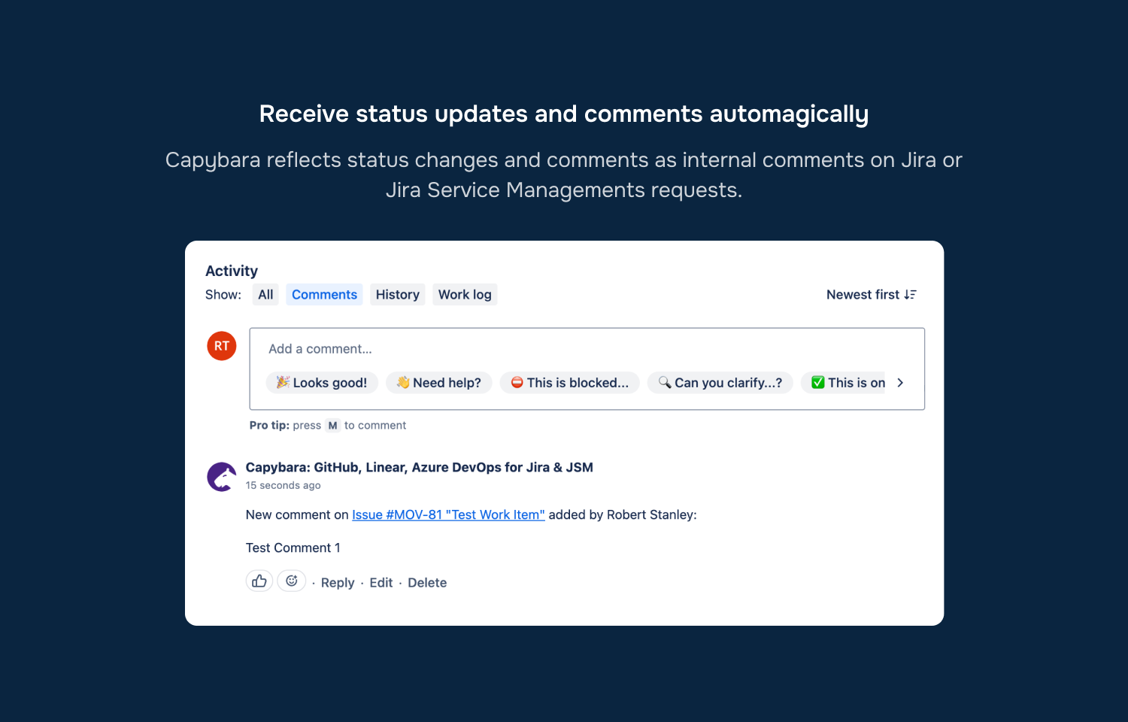Viewport: 1128px width, 722px height.
Task: Click the waving hand Need help quick reply
Action: click(x=439, y=382)
